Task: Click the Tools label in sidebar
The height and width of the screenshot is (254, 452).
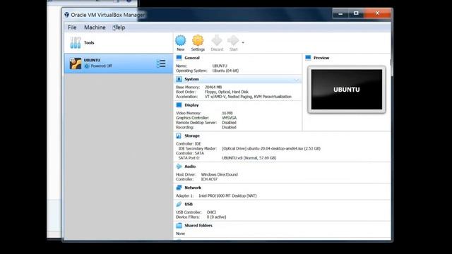Action: pos(89,42)
